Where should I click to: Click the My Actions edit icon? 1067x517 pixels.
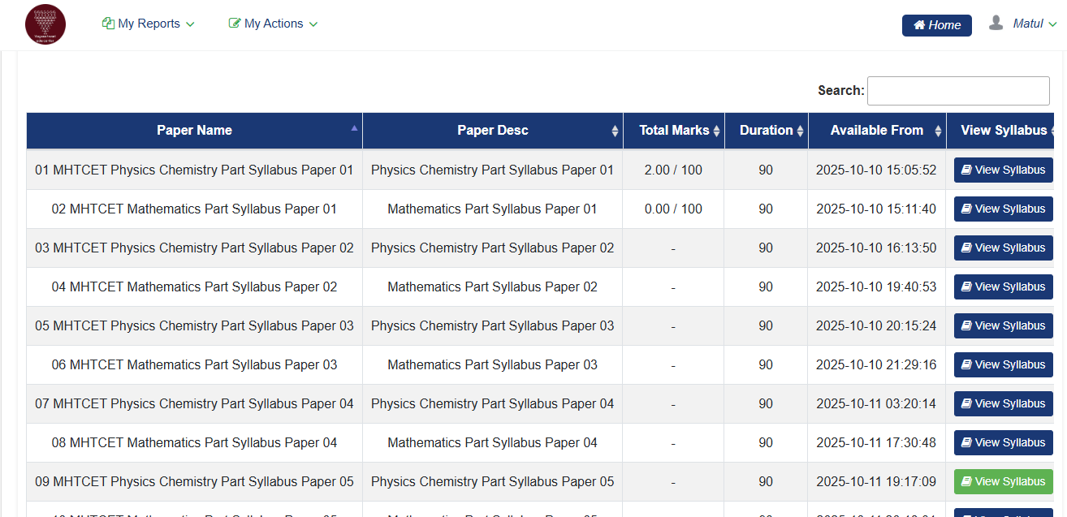[x=235, y=24]
